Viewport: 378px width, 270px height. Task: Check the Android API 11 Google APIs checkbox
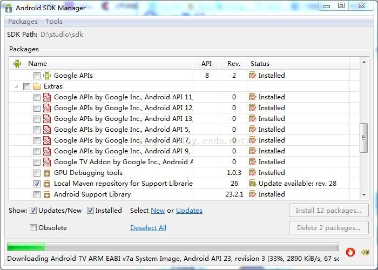37,97
